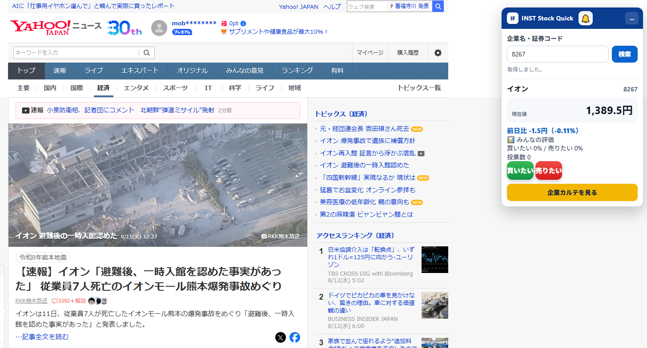
Task: Click the blue web search magnifier button
Action: [438, 6]
